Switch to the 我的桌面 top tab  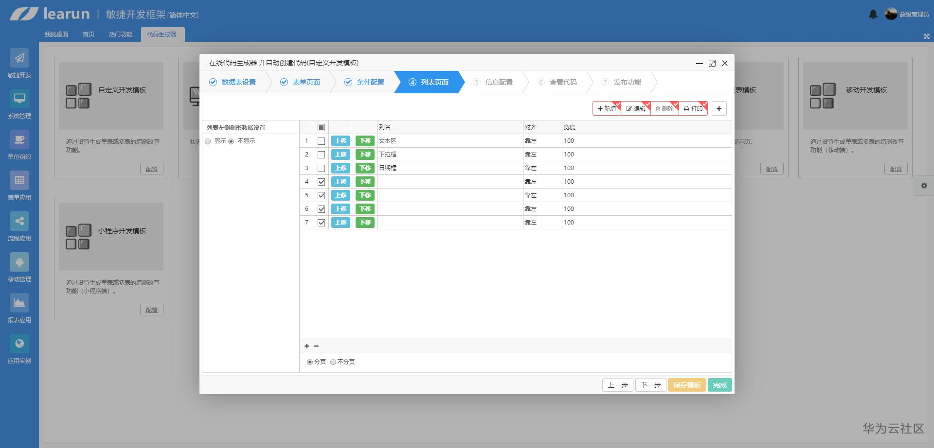(56, 34)
